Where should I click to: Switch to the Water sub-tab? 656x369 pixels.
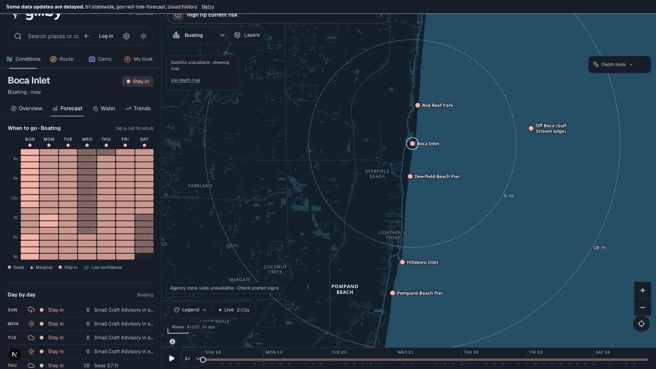[x=104, y=108]
